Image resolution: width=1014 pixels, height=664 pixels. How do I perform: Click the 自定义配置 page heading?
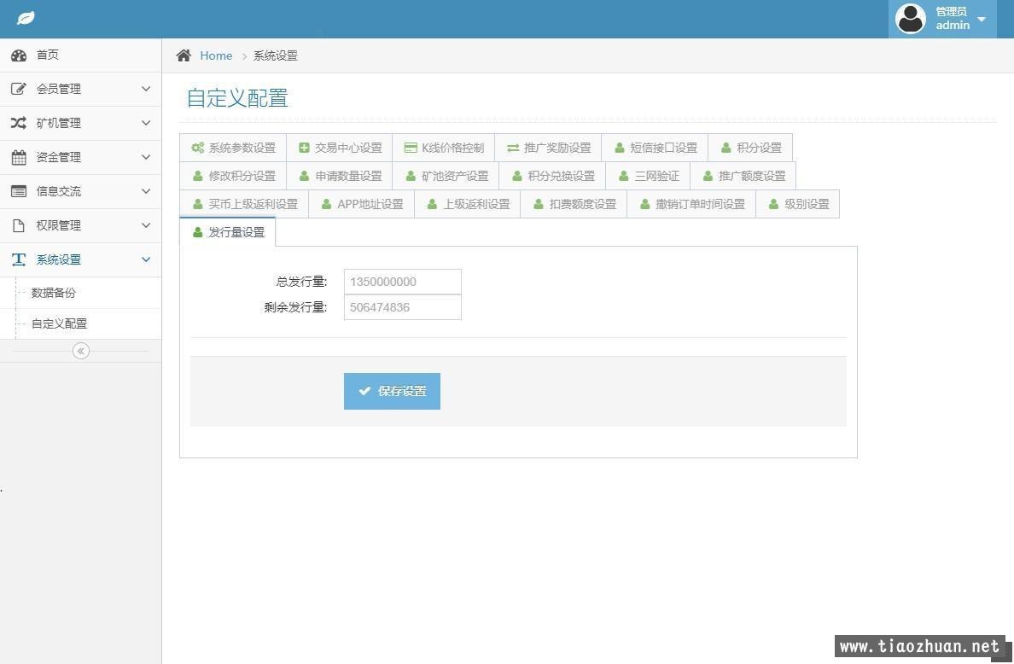tap(237, 98)
